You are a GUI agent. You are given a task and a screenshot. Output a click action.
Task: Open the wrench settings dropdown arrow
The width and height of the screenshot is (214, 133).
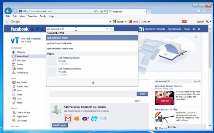tap(210, 21)
